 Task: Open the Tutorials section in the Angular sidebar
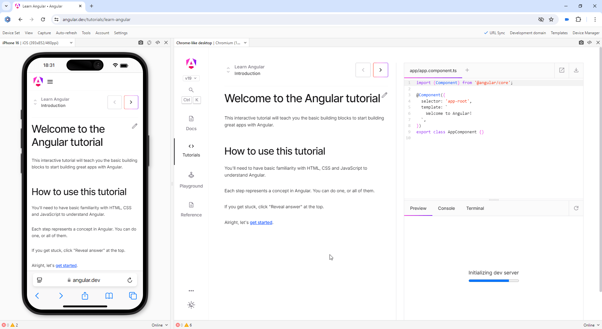[x=191, y=150]
